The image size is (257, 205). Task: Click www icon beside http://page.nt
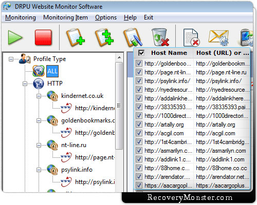coord(66,157)
